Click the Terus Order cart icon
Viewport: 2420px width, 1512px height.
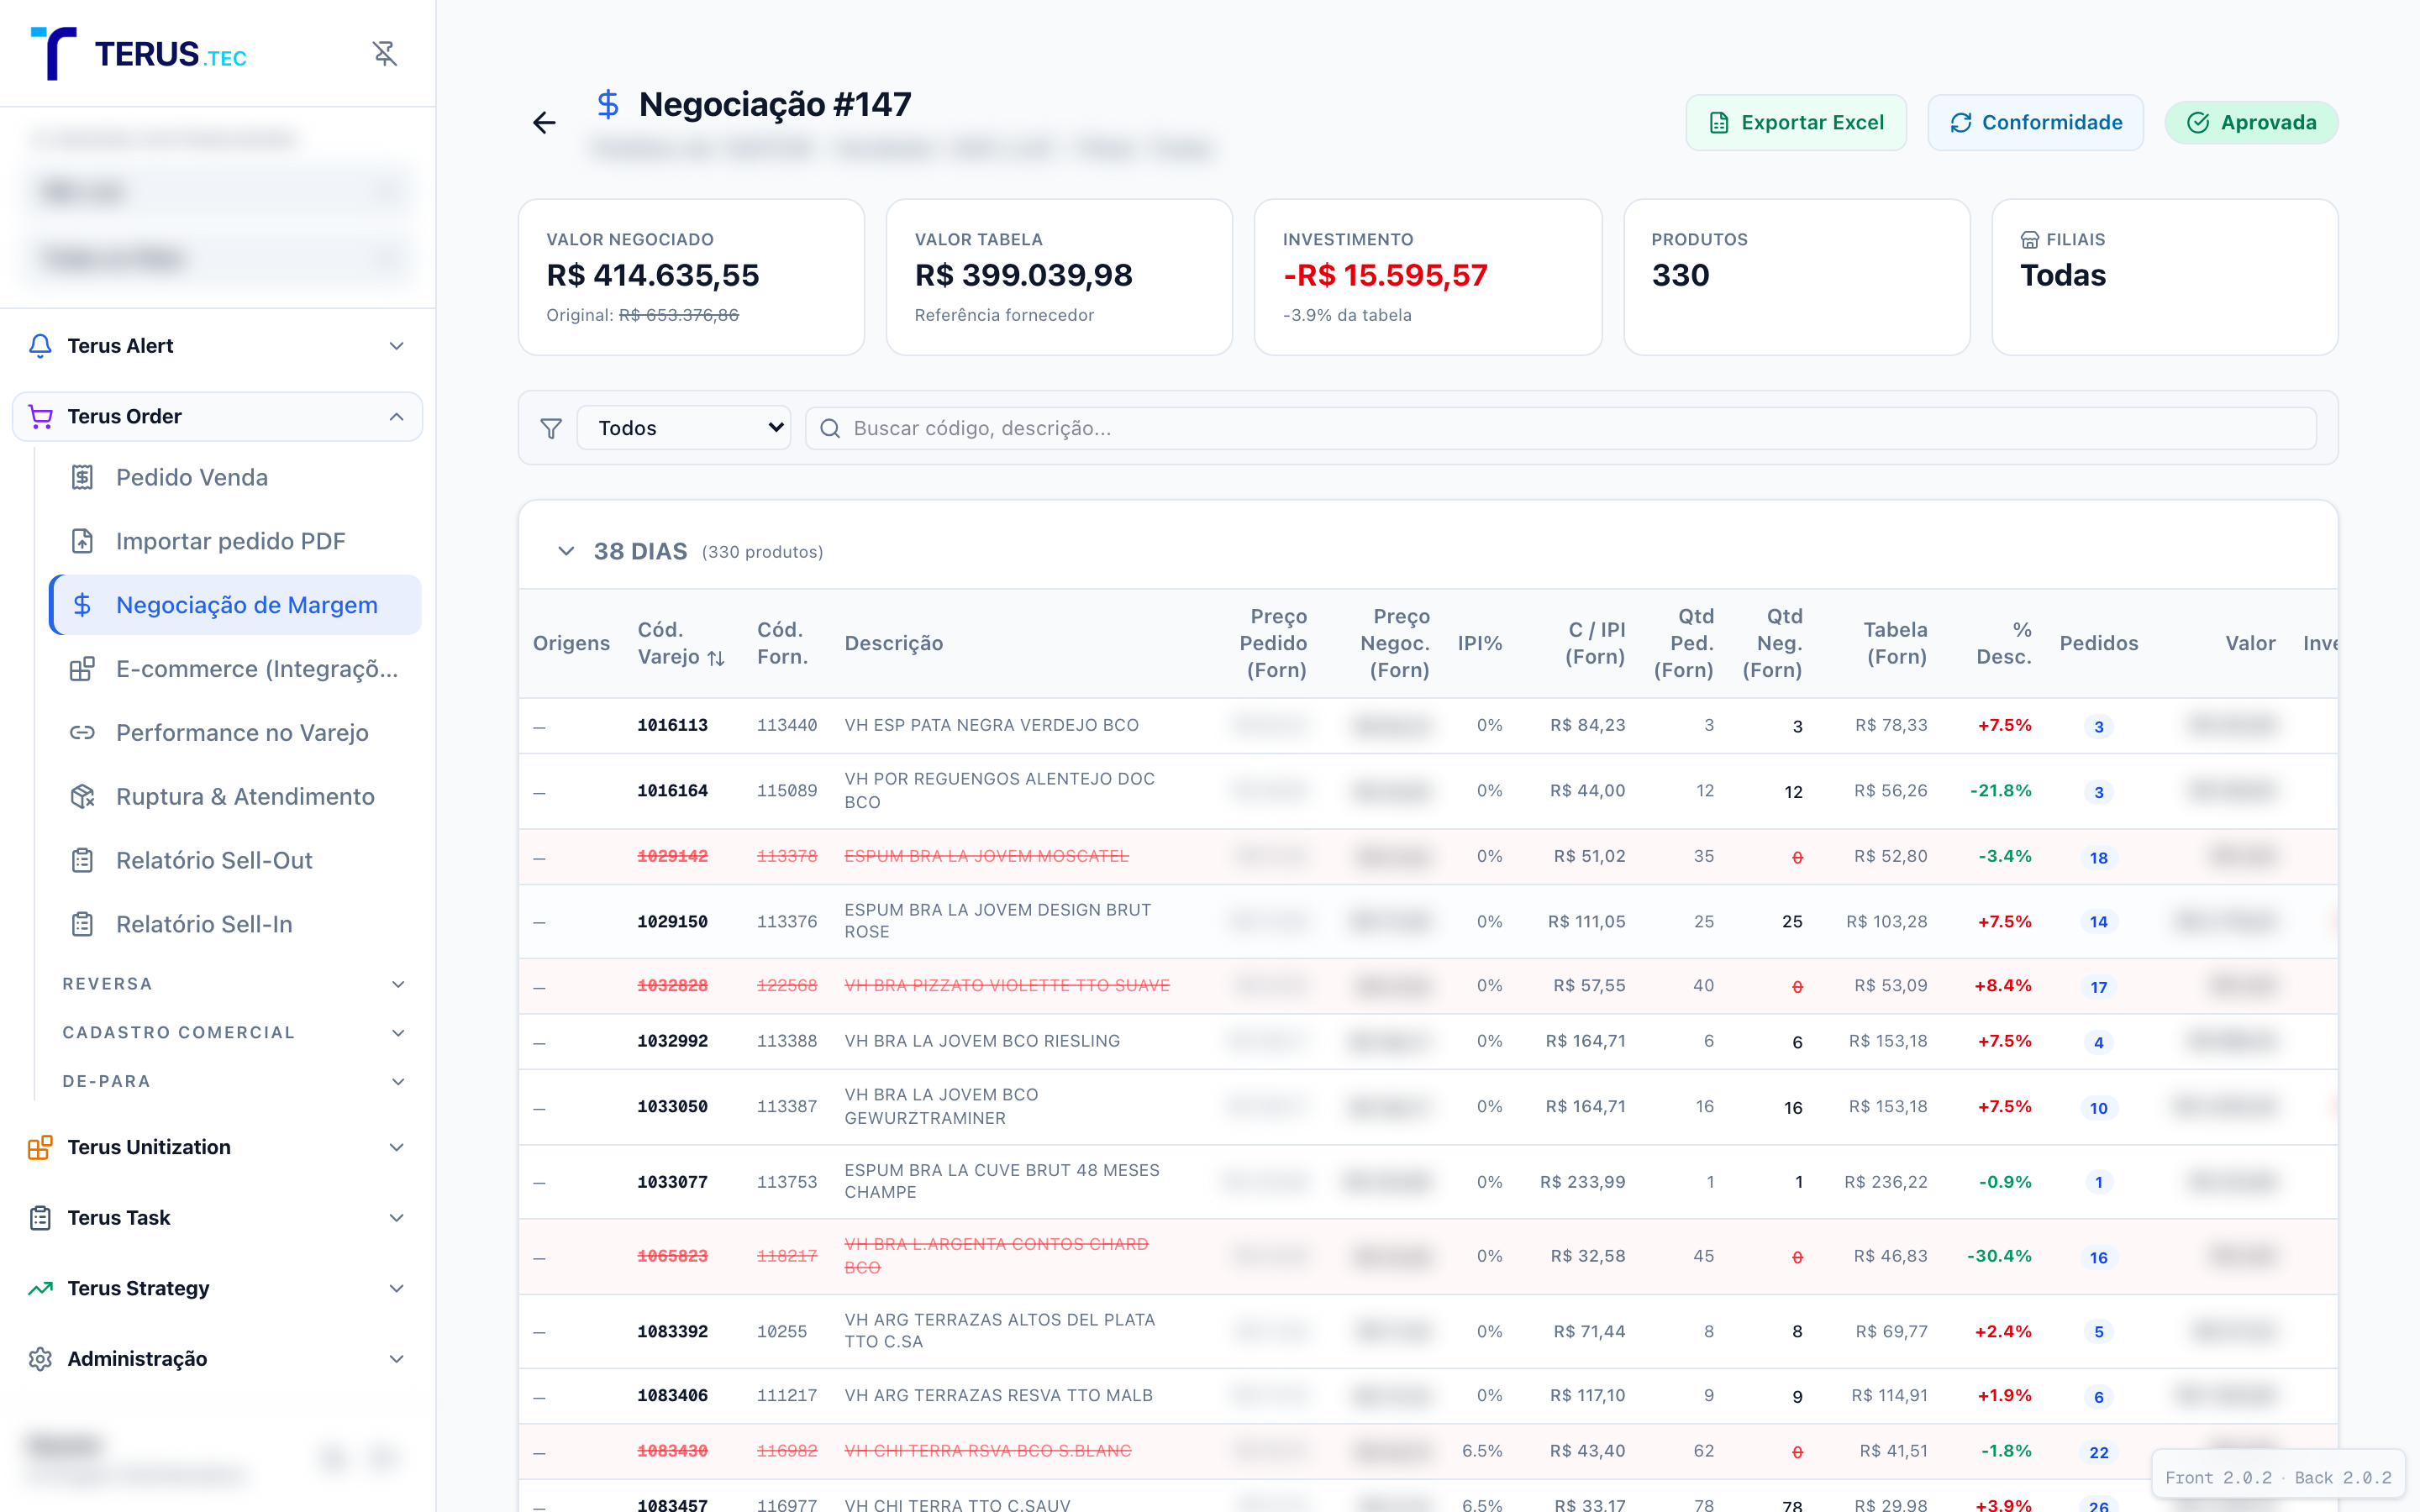pos(40,416)
